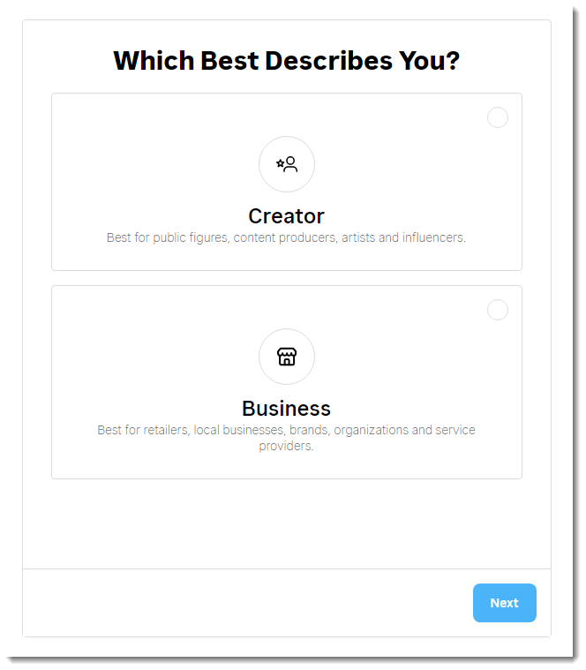586x670 pixels.
Task: Click the "Business" option title
Action: 287,409
